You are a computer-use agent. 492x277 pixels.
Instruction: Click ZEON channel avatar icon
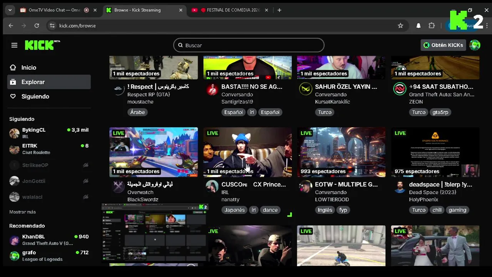(400, 89)
